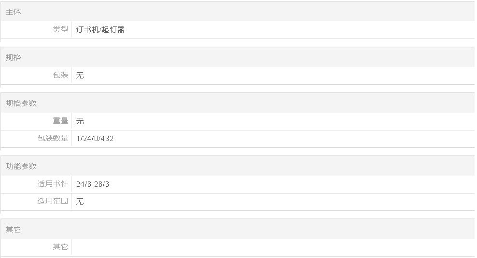Viewport: 477px width, 258px height.
Task: Click the 无 value beside 适用范围
Action: (80, 201)
